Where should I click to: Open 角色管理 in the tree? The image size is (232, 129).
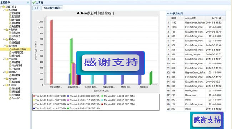coord(16,26)
